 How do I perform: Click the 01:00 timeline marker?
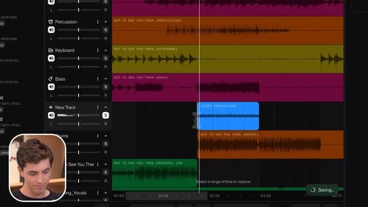163,195
